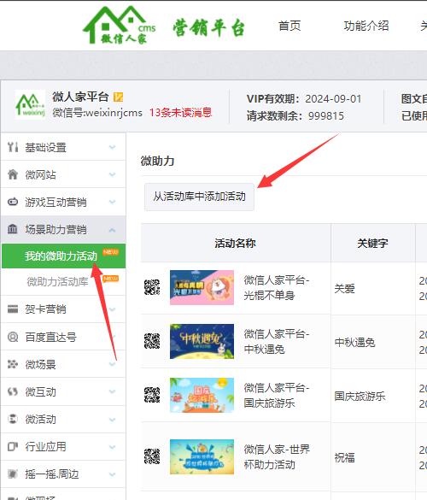Expand the 微活动 menu chevron
The image size is (427, 500).
112,420
